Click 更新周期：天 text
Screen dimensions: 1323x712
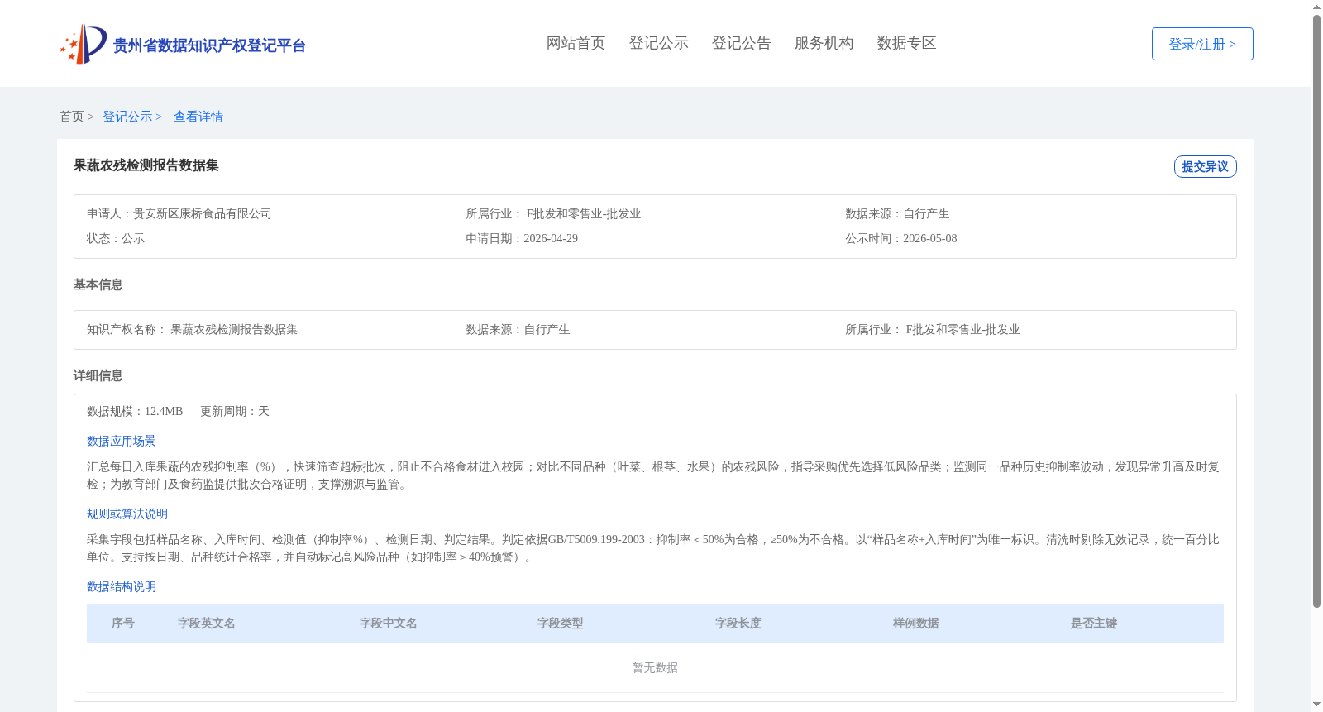235,411
